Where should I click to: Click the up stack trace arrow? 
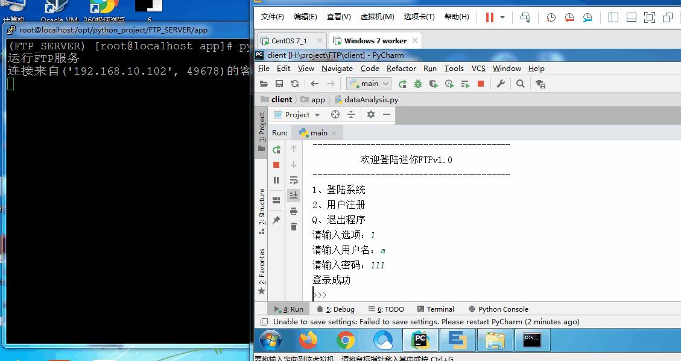294,149
